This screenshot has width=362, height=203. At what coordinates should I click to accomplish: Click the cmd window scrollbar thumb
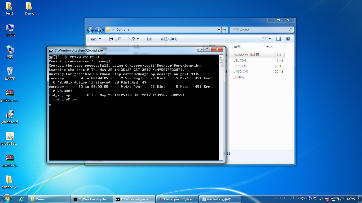tap(221, 63)
